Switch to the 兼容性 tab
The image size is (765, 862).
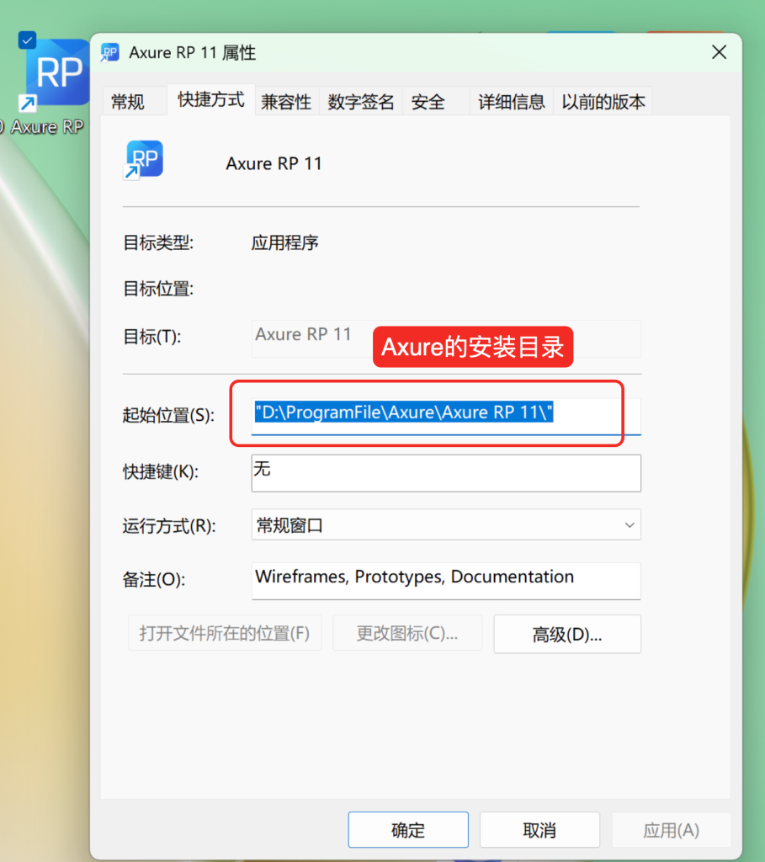pyautogui.click(x=286, y=102)
